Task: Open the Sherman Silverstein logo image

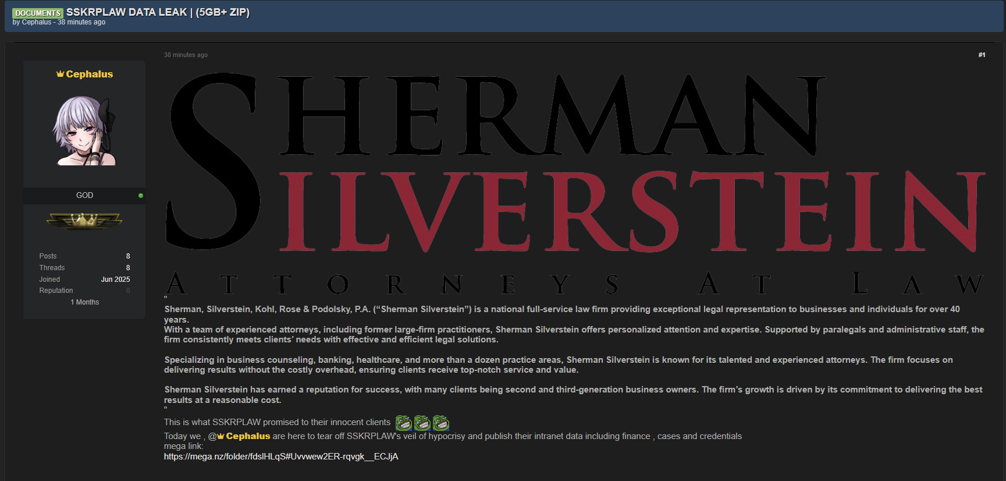Action: click(x=575, y=181)
